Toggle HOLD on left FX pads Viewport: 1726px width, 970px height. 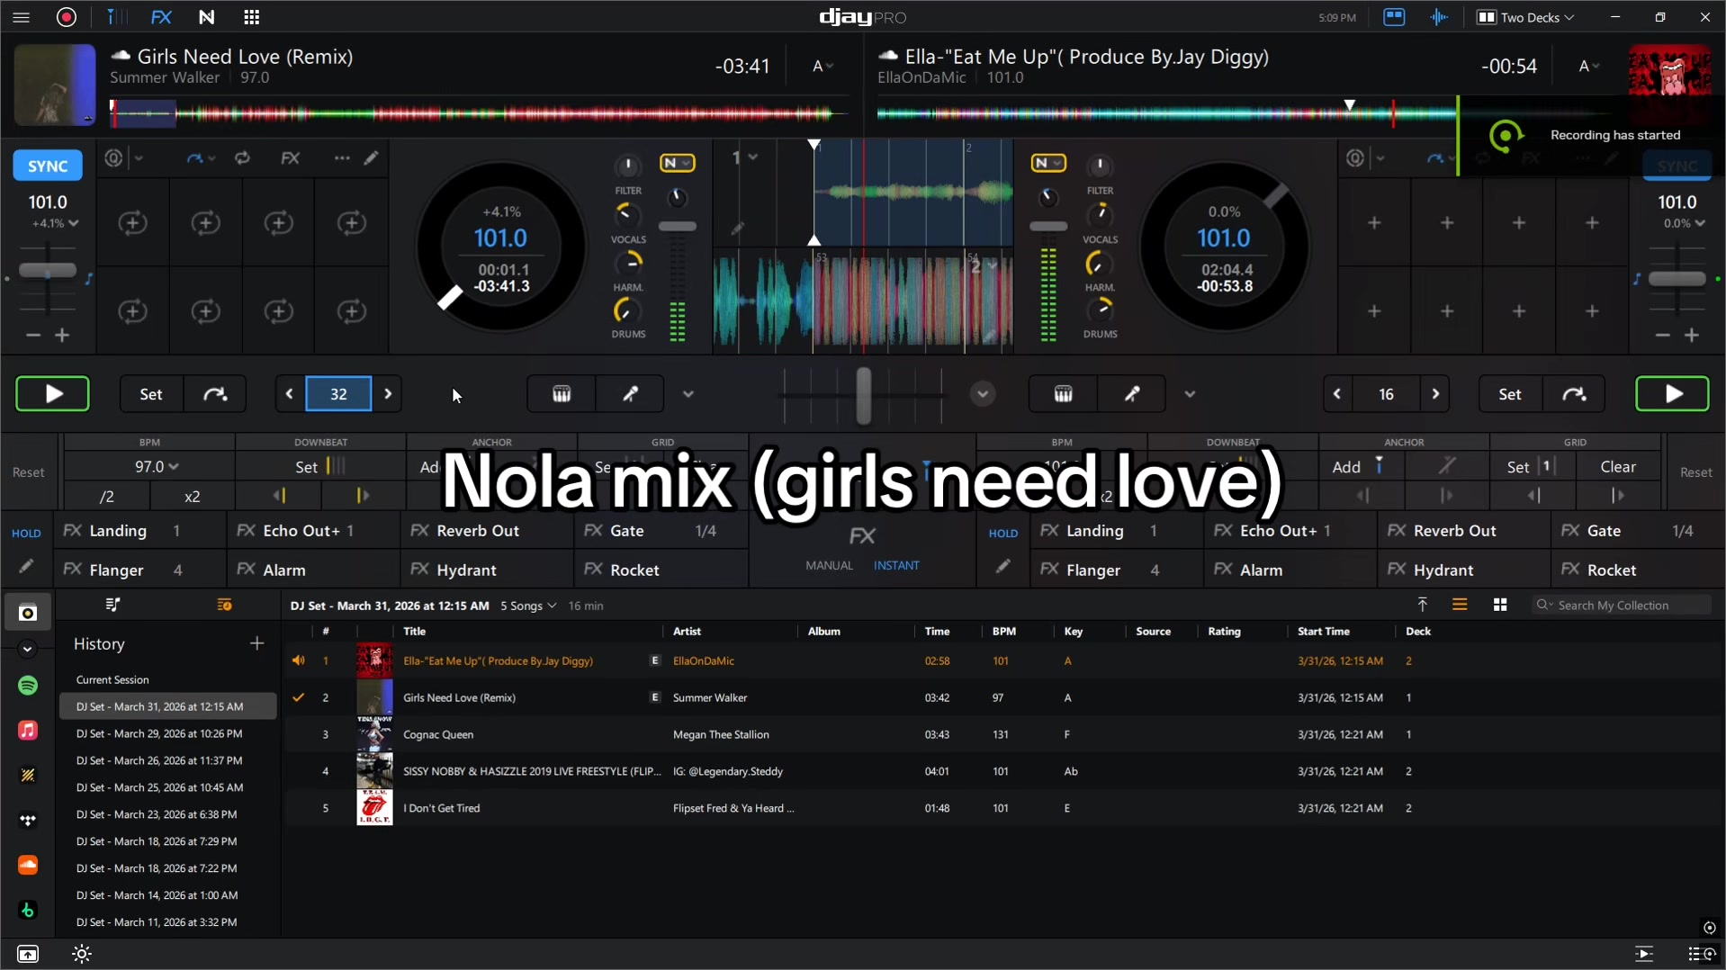tap(26, 533)
